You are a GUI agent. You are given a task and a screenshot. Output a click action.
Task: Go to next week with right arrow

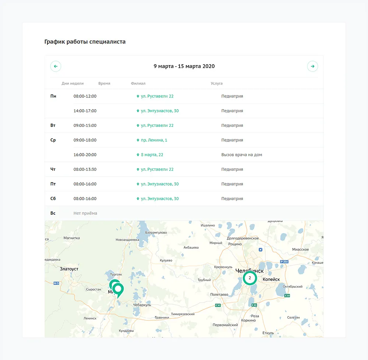[x=312, y=66]
